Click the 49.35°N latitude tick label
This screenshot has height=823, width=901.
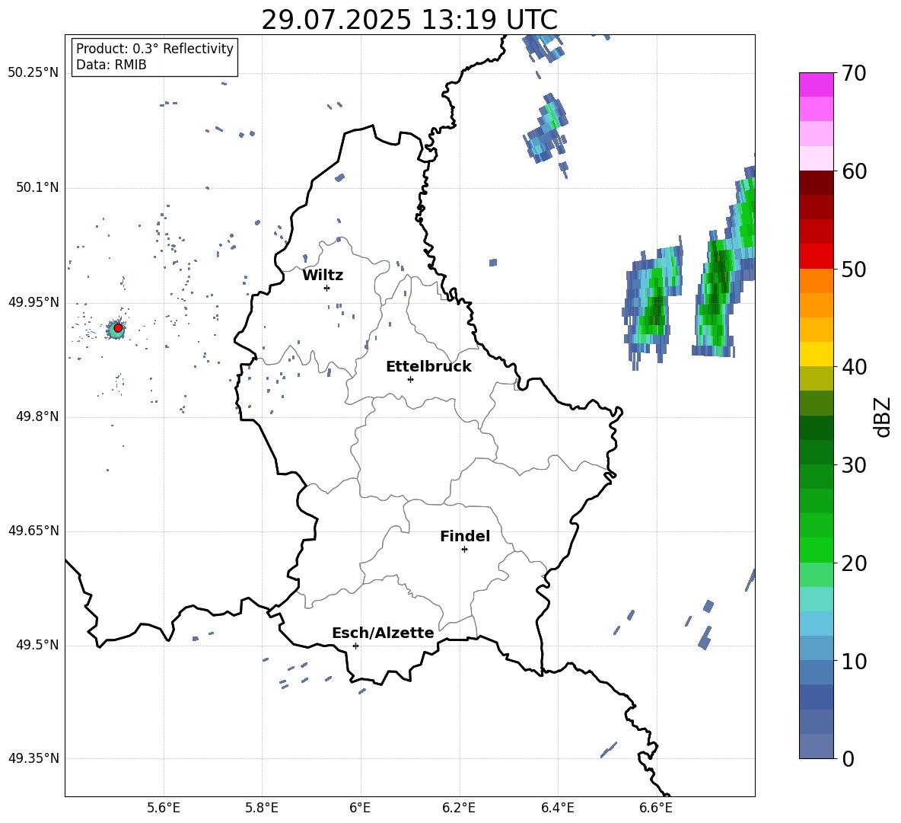33,758
